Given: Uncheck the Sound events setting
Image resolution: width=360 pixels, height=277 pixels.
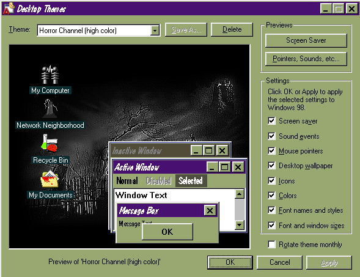Looking at the screenshot, I should 271,136.
